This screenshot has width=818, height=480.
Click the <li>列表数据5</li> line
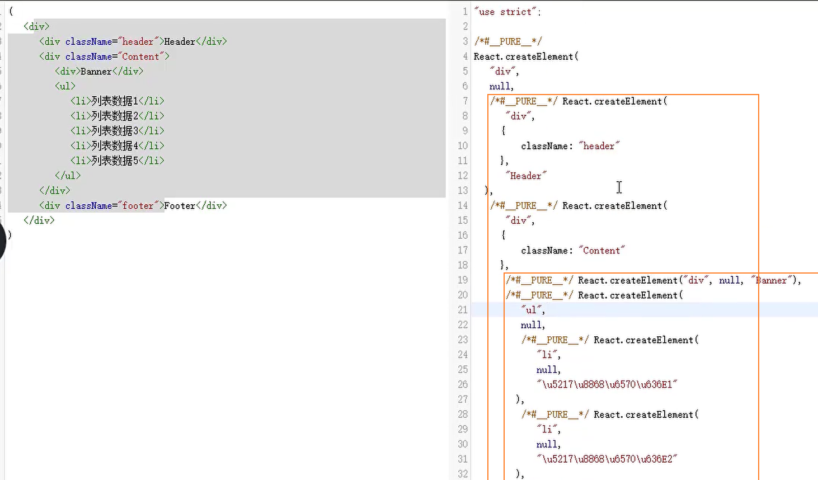(x=117, y=161)
